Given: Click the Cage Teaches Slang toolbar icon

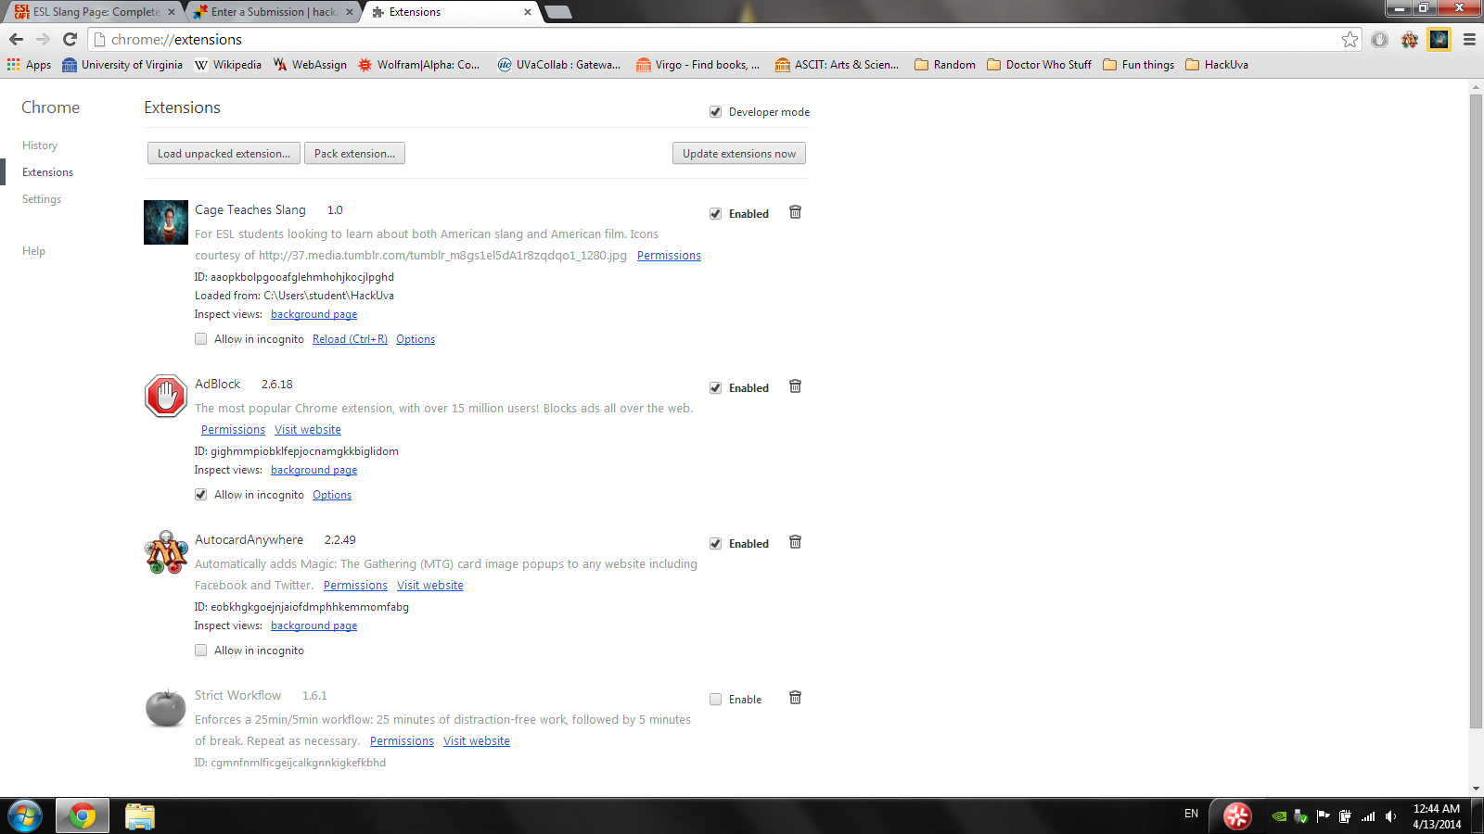Looking at the screenshot, I should (1439, 39).
